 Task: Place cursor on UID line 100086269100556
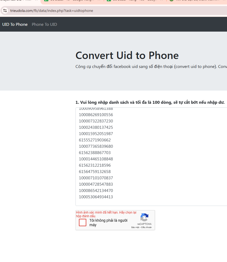(96, 115)
